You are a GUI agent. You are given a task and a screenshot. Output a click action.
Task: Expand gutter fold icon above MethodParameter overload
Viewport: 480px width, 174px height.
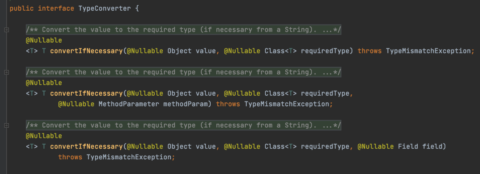[7, 72]
